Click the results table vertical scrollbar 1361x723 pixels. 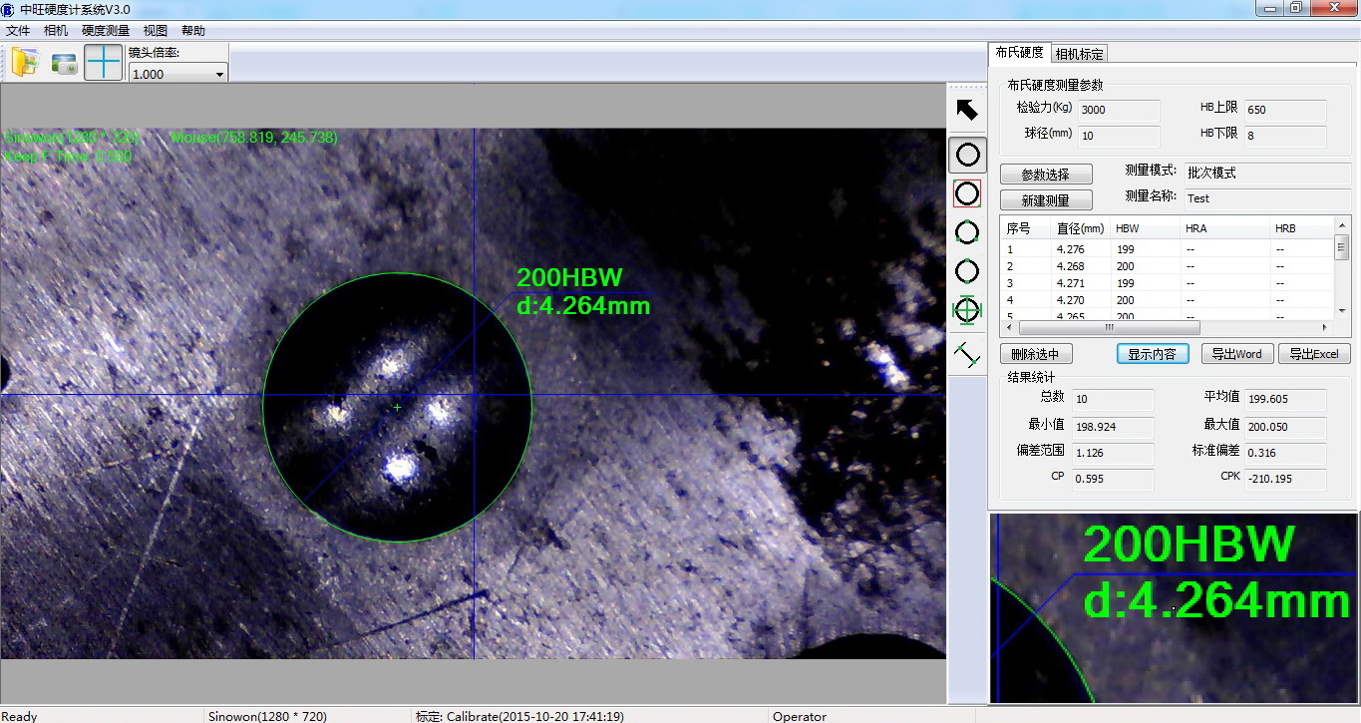pos(1341,269)
